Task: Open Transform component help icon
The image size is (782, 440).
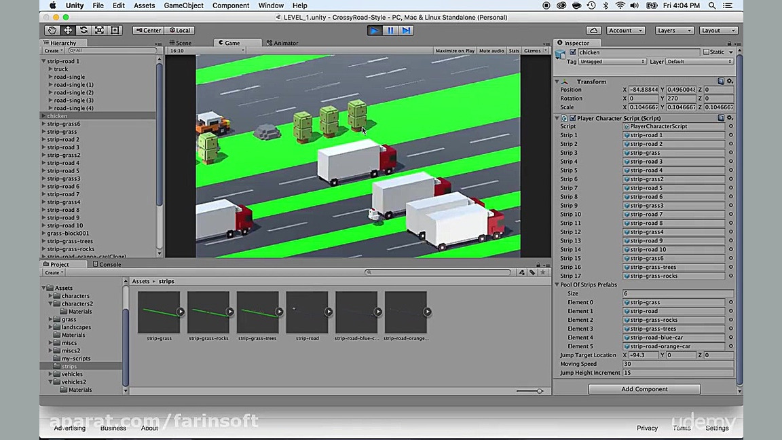Action: (x=721, y=81)
